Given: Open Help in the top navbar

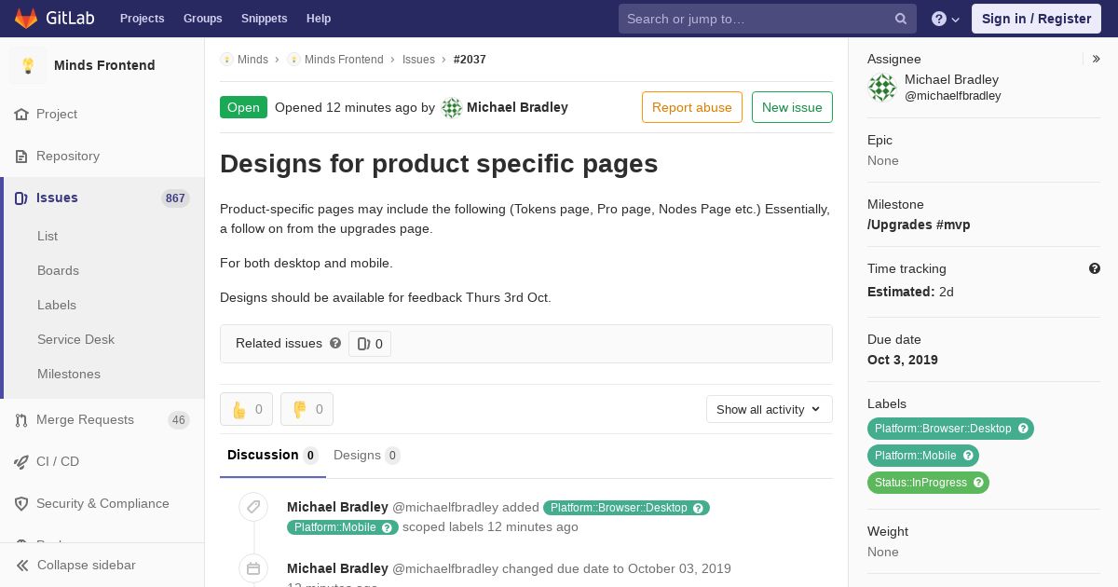Looking at the screenshot, I should click(319, 19).
